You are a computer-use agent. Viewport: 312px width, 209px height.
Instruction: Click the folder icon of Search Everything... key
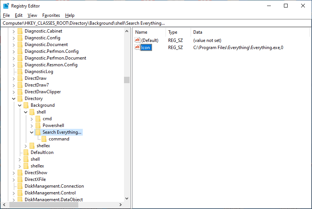(38, 132)
